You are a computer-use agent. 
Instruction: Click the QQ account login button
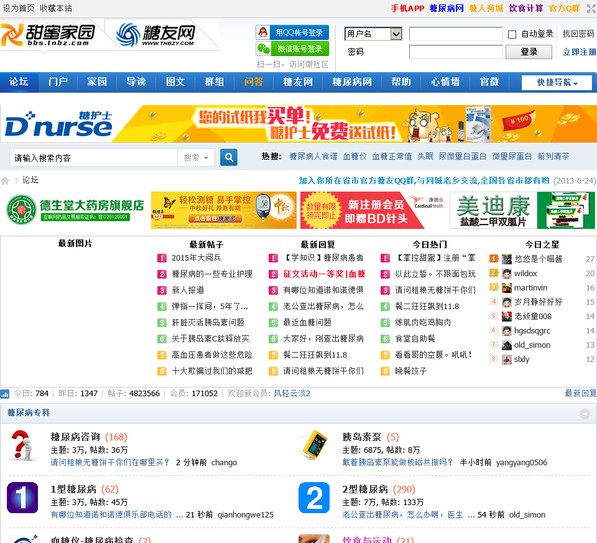(x=292, y=33)
